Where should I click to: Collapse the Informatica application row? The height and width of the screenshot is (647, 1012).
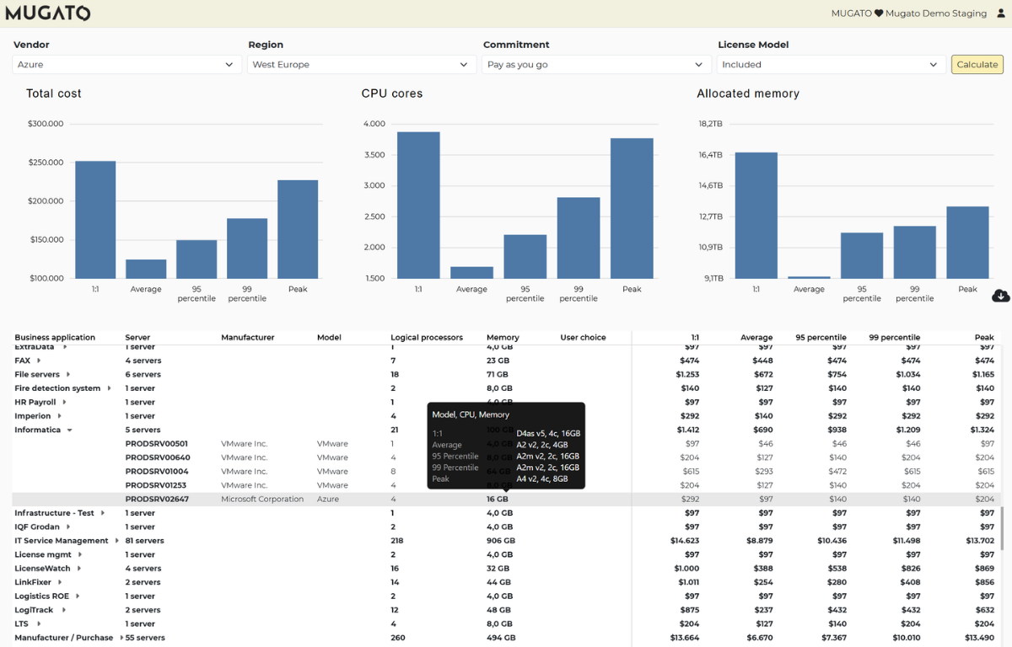[70, 430]
